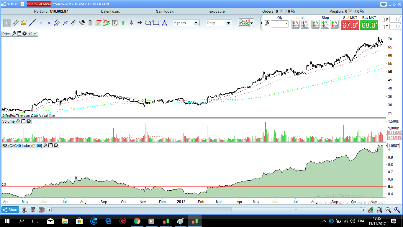This screenshot has width=403, height=227.
Task: Click the scrollbar right arrow
Action: (364, 210)
